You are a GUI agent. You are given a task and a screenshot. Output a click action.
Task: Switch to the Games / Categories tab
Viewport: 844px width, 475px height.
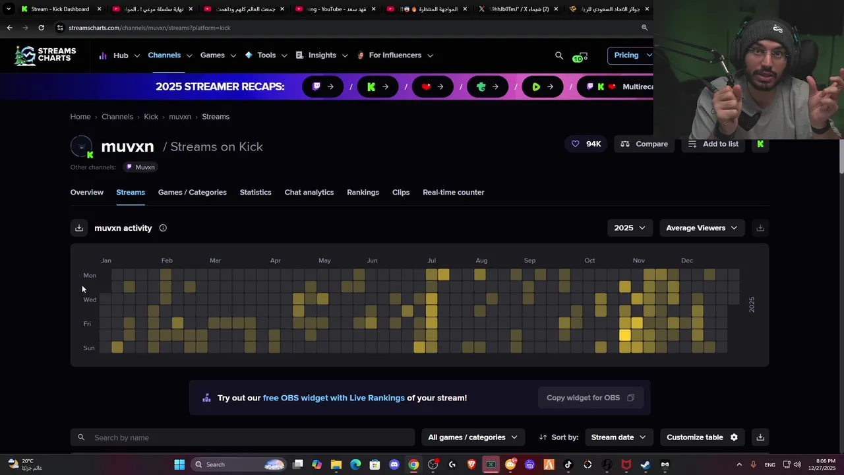192,192
